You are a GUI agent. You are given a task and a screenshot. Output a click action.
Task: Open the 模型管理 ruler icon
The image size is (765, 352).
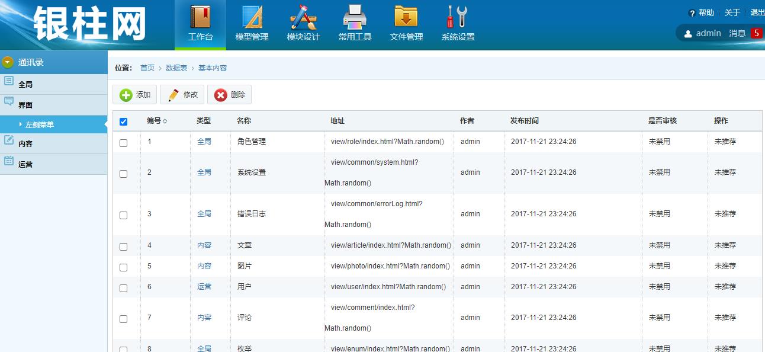[252, 17]
